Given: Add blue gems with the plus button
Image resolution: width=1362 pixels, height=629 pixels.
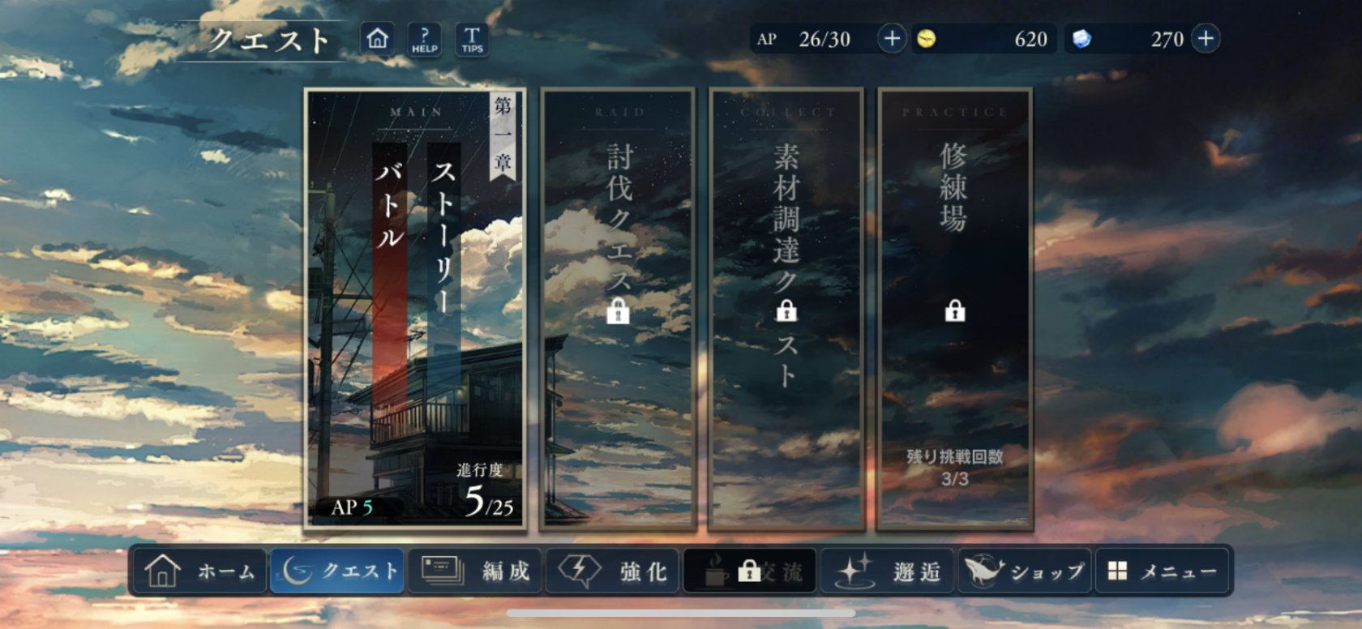Looking at the screenshot, I should 1206,38.
